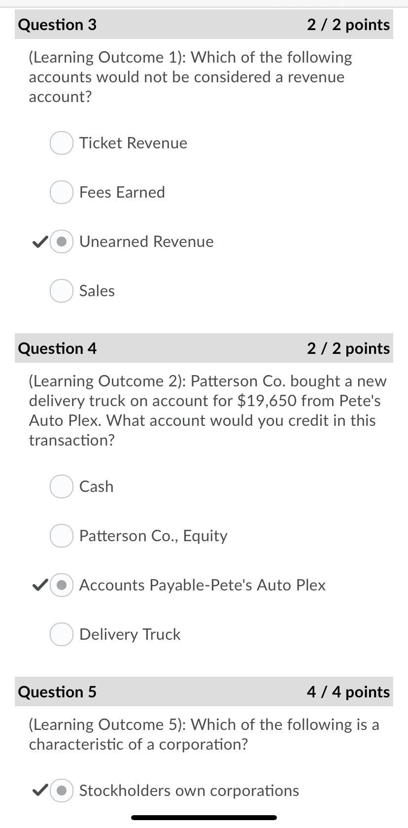Click the checkmark beside Accounts Payable-Pete's Auto Plex
Viewport: 408px width, 828px height.
(39, 585)
